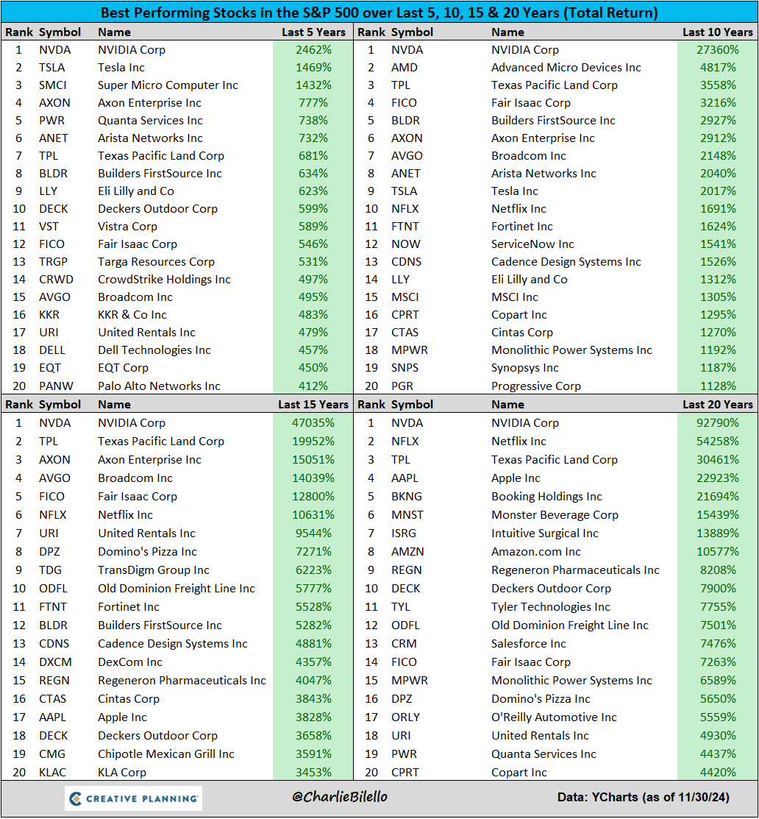
Task: Select the Data: YCharts source note
Action: pos(643,797)
